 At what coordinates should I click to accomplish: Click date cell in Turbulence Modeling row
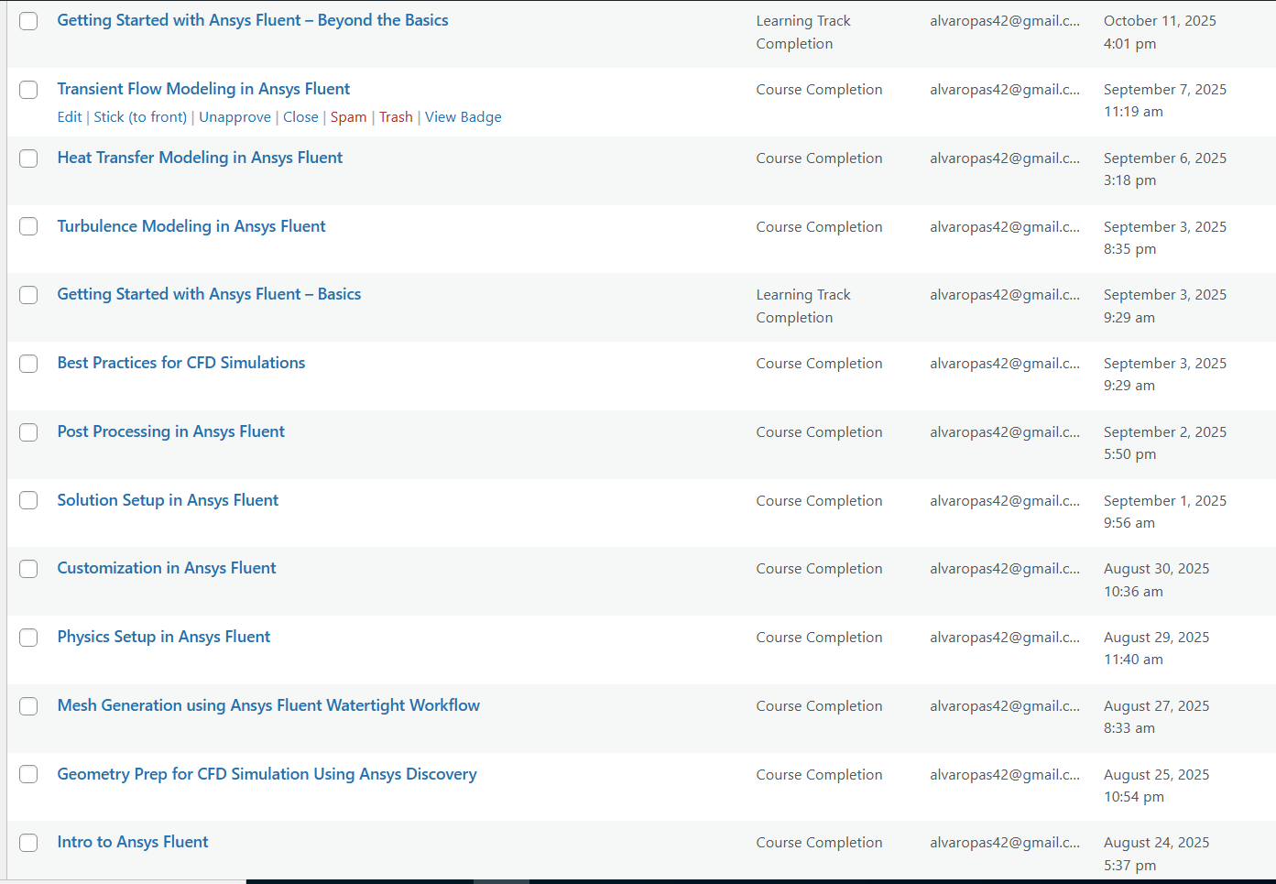[x=1165, y=238]
